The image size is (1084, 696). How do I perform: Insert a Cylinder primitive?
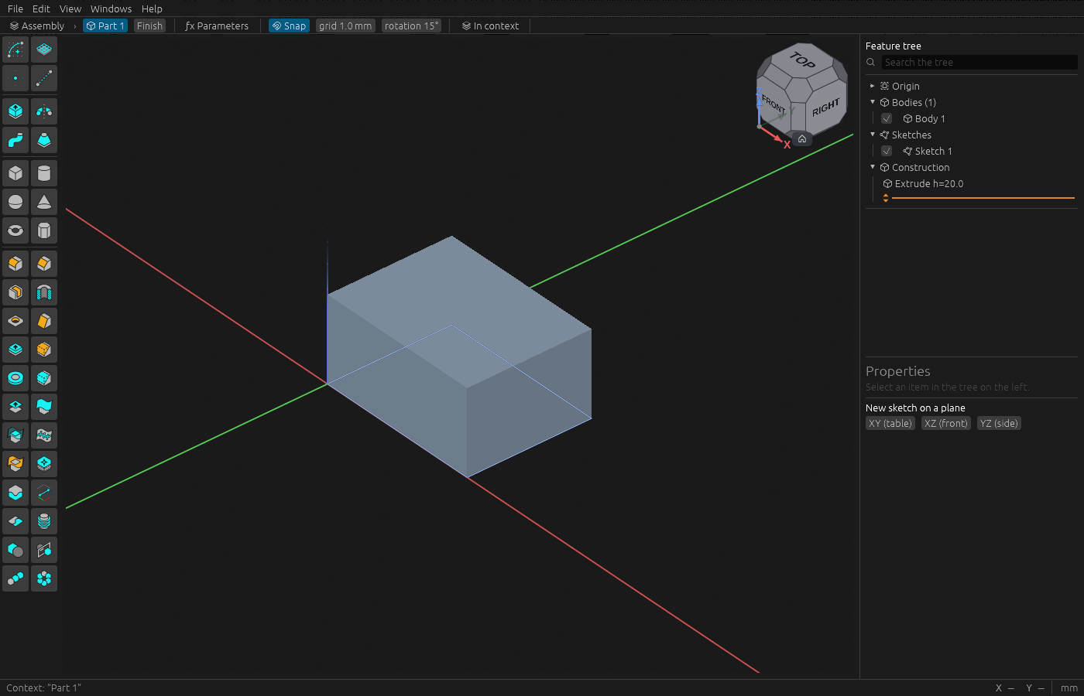44,173
